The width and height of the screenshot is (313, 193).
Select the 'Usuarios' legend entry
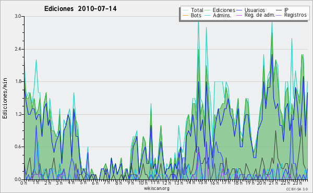click(255, 10)
